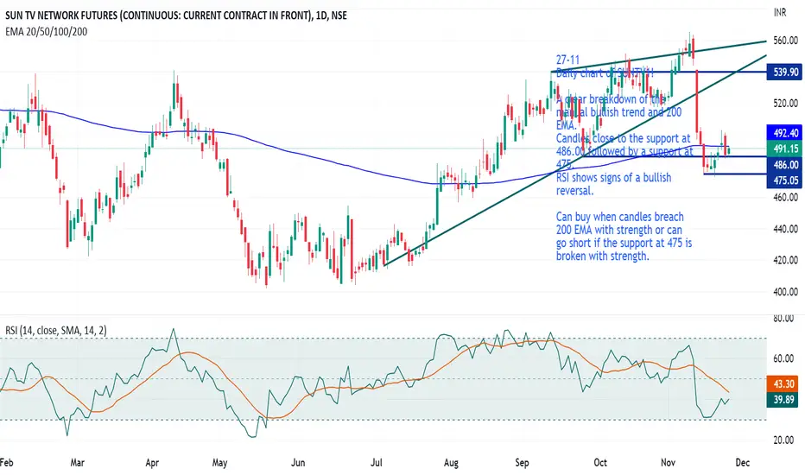
Task: Select the 'RSI shows signs of a bullish reversal' note
Action: point(613,184)
